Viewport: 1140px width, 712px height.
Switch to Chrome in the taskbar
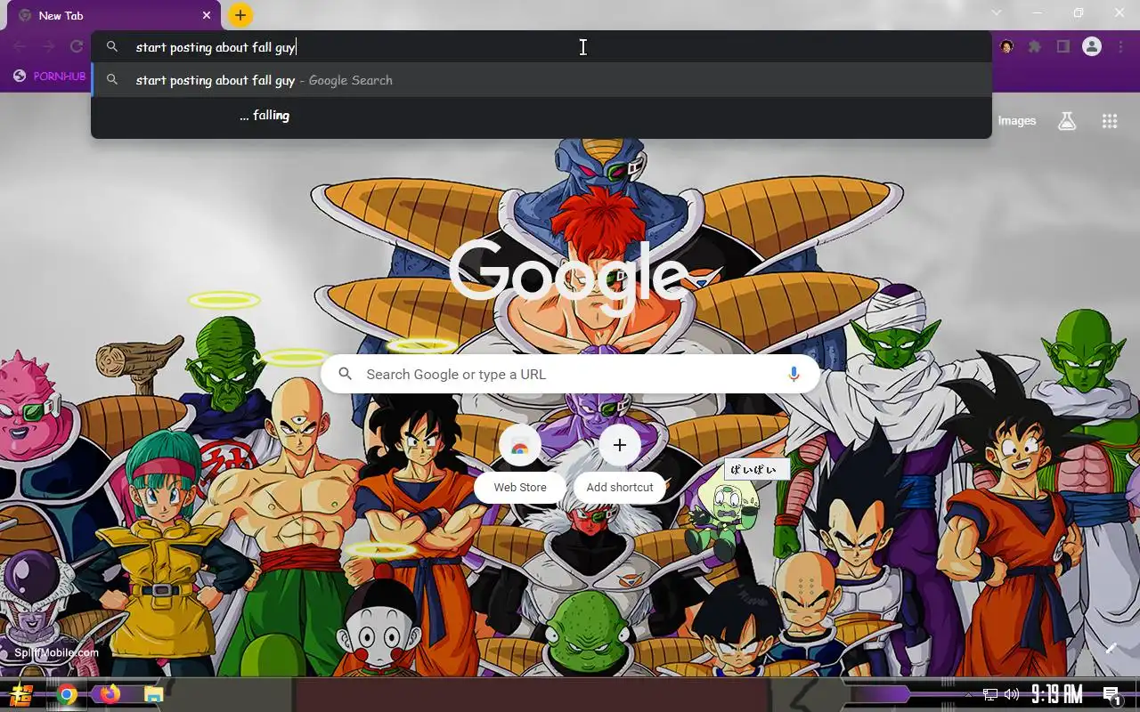[x=67, y=695]
